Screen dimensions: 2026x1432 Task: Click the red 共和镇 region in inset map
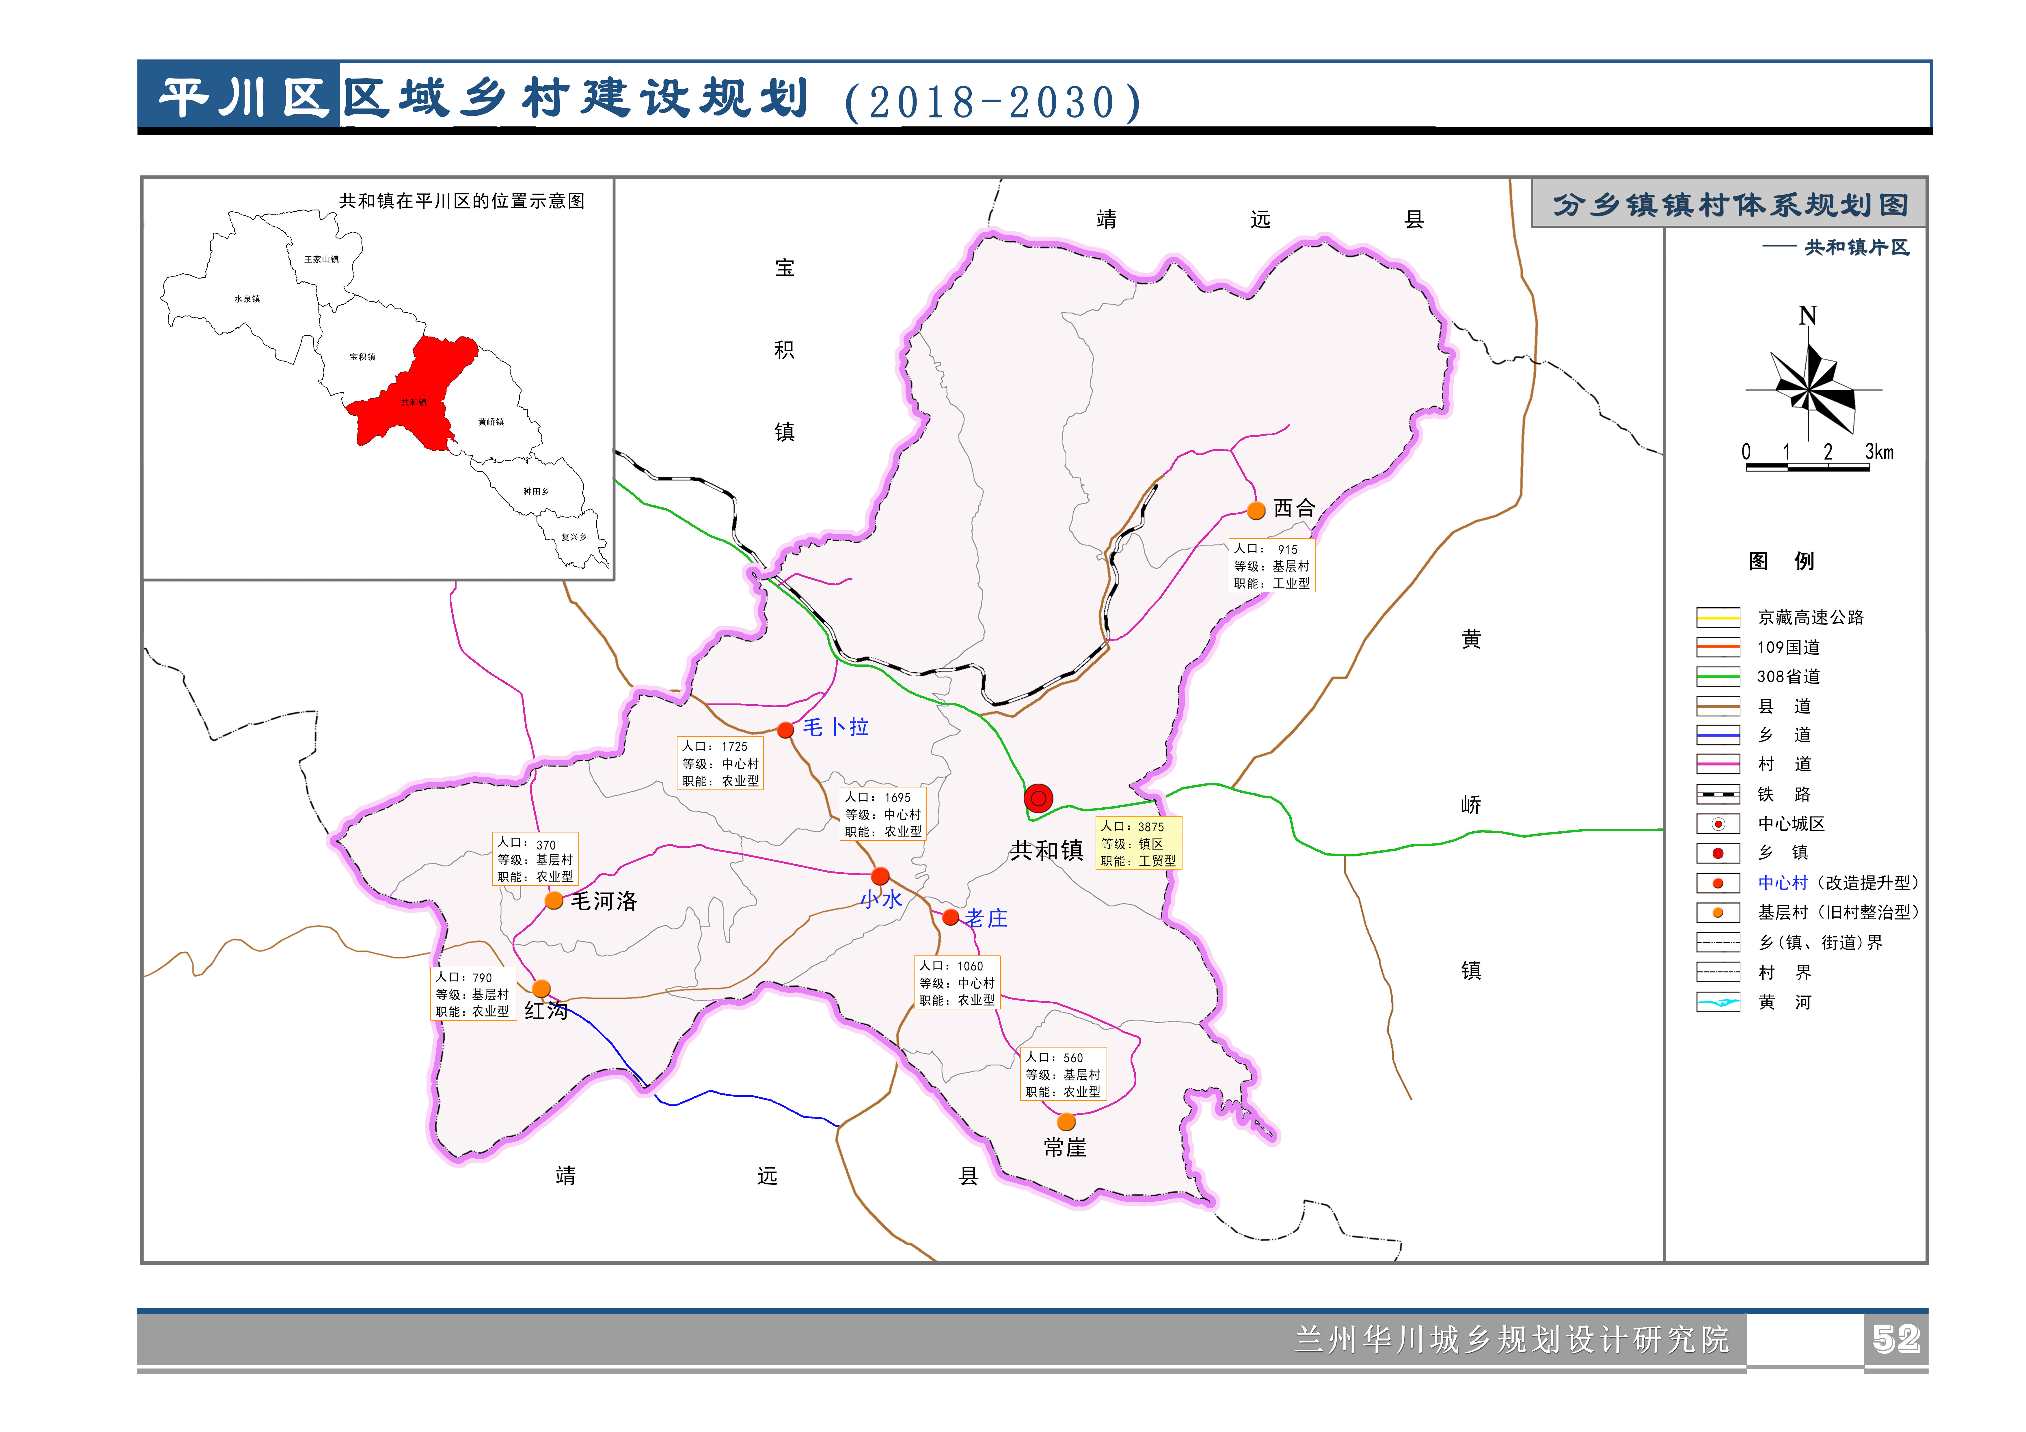[413, 393]
